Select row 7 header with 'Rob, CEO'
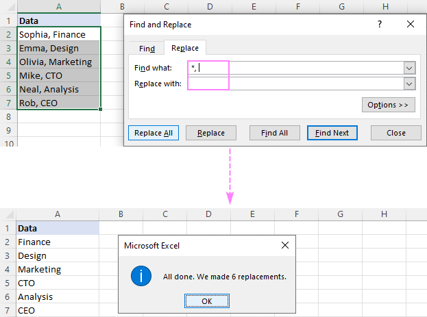Screen dimensions: 427x317 click(x=8, y=103)
